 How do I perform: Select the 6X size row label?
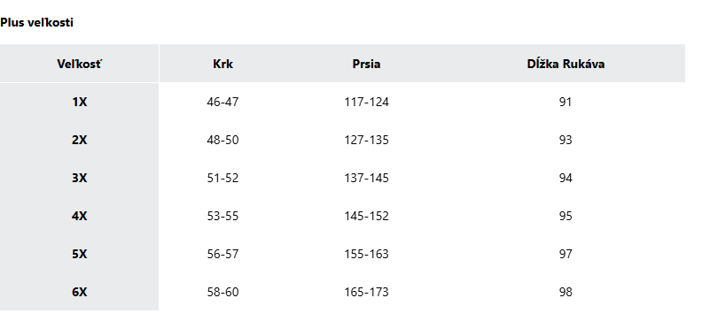pyautogui.click(x=79, y=292)
